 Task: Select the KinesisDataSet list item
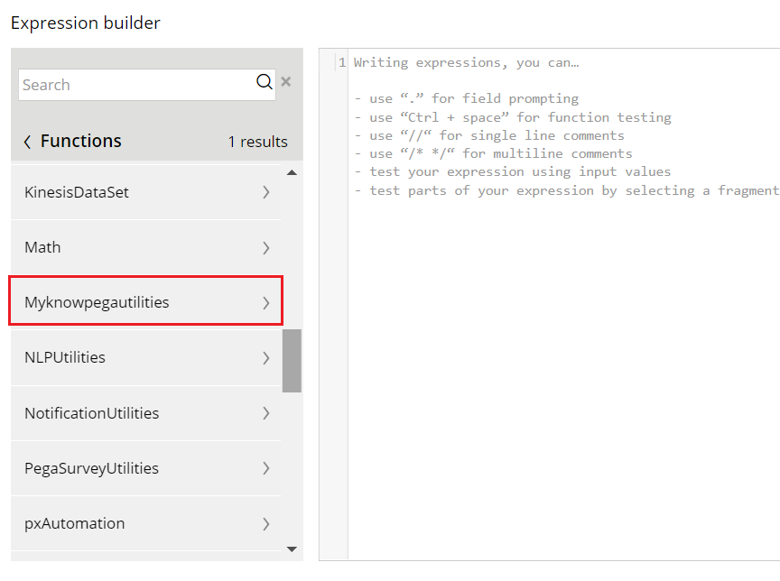point(145,192)
